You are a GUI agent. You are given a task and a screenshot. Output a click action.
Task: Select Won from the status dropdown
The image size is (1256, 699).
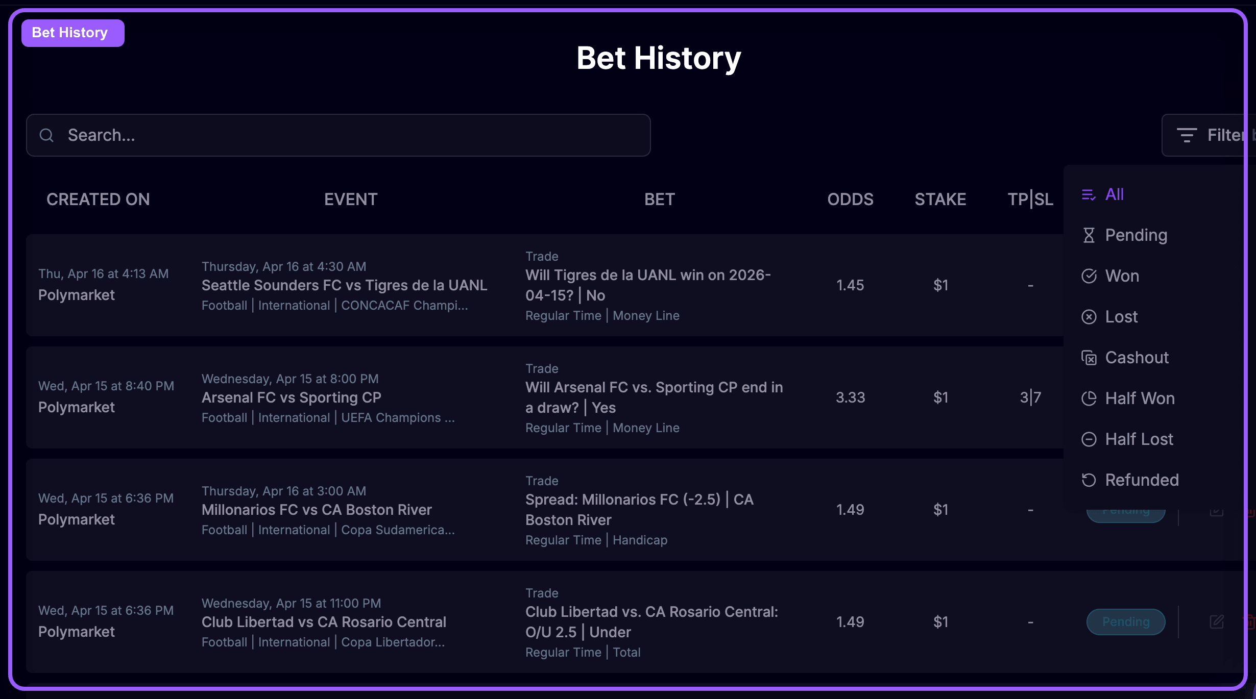(x=1121, y=276)
